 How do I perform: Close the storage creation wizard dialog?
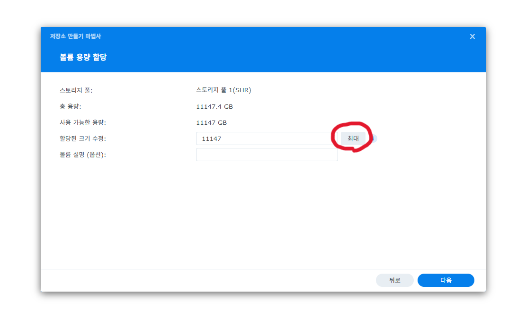point(472,36)
